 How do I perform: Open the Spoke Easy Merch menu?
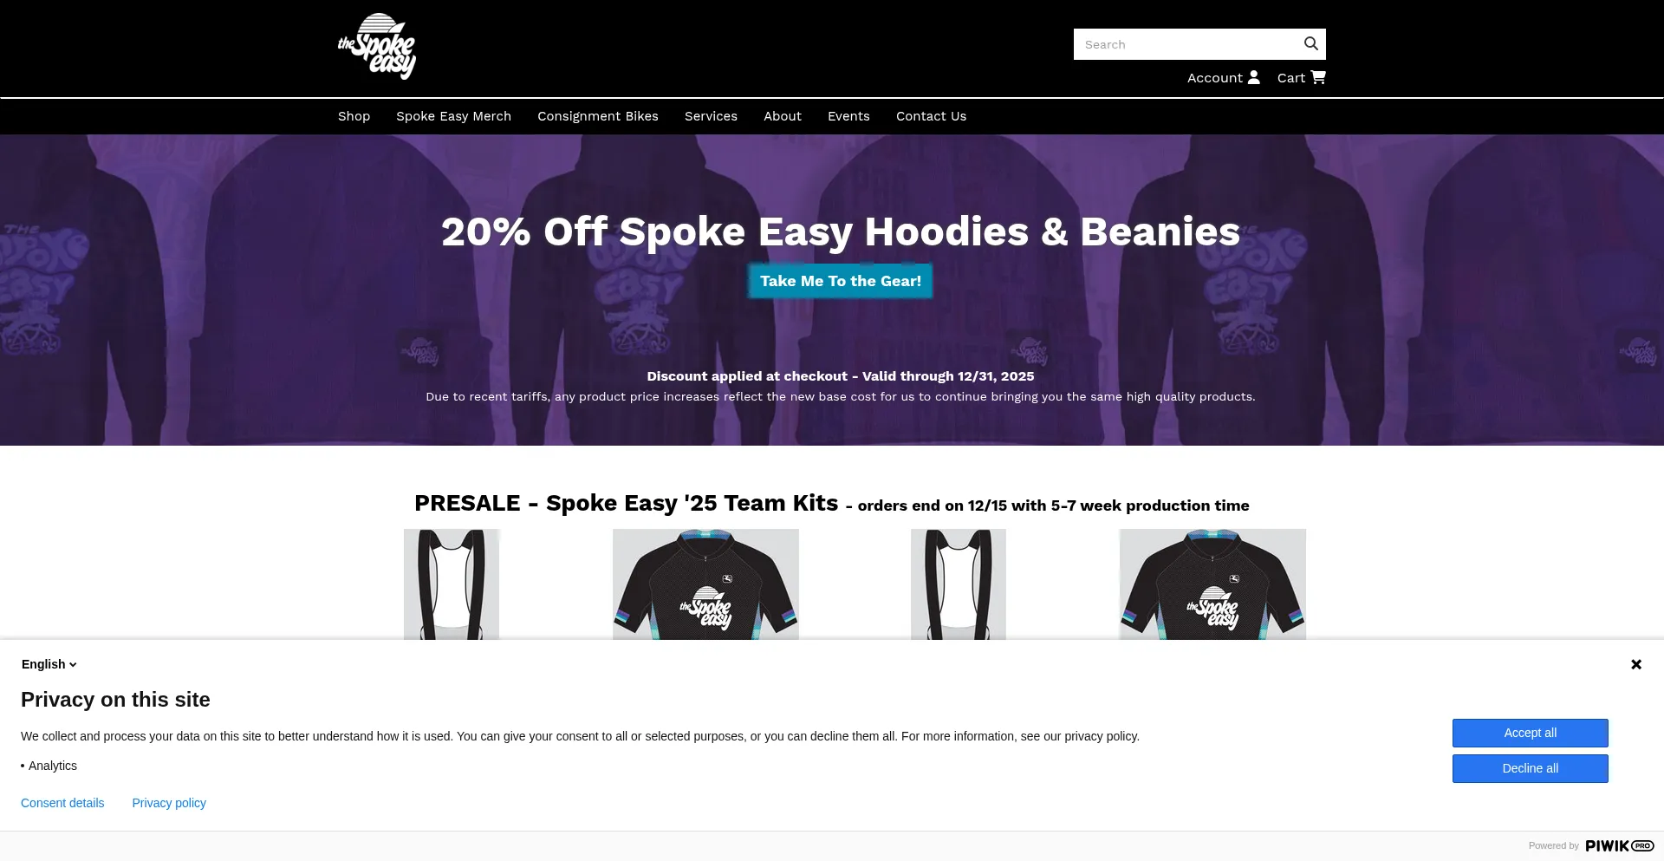click(453, 116)
